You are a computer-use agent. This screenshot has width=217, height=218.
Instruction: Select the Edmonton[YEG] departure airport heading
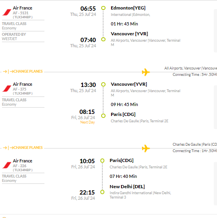(128, 8)
